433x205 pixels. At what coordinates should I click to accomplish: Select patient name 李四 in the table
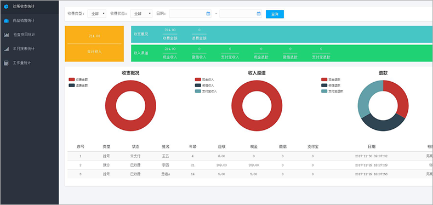pos(166,165)
